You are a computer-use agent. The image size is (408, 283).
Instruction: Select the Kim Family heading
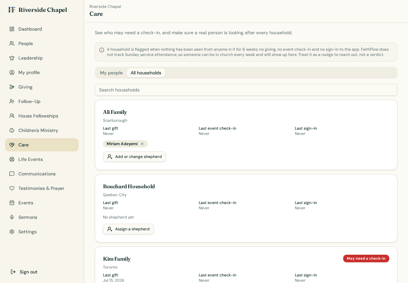click(x=117, y=259)
